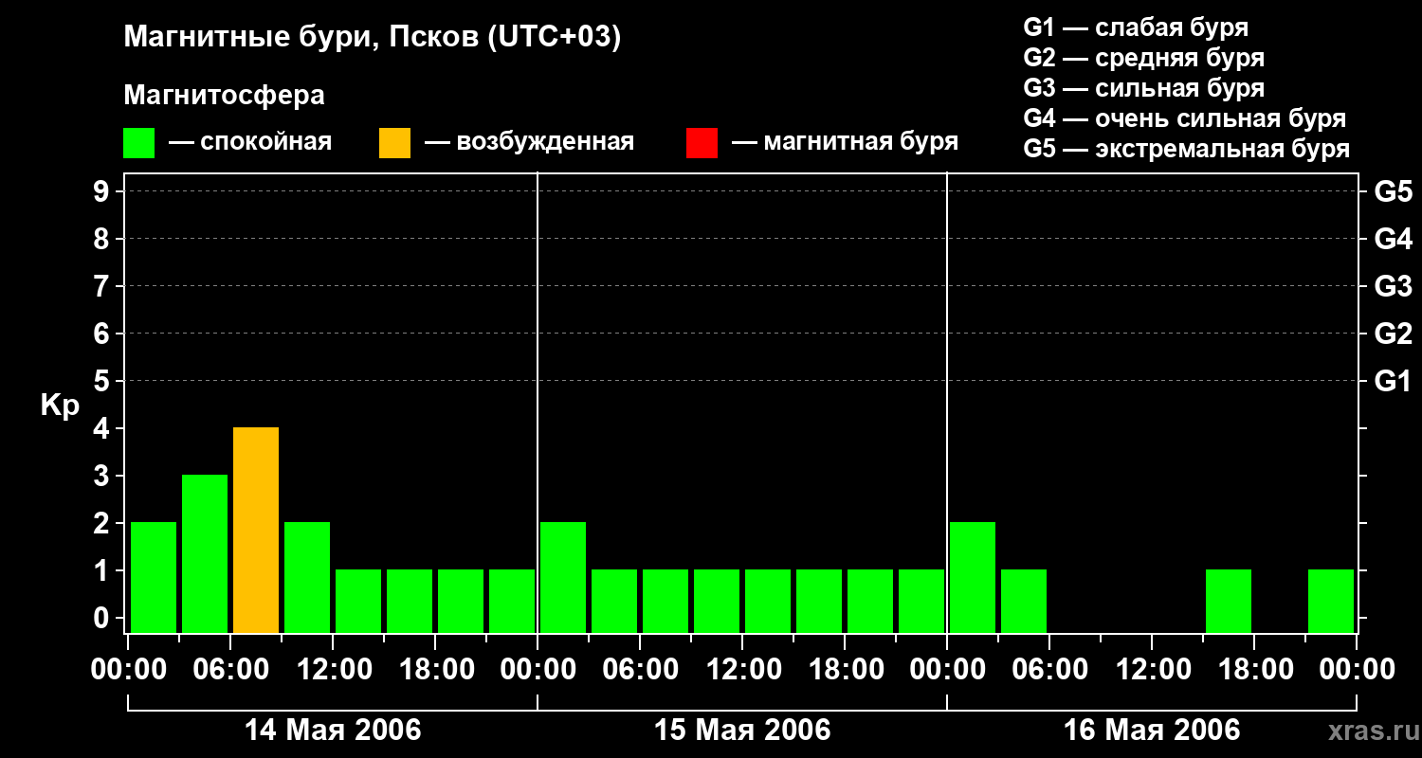Click 'G2 — средняя буря' legend line
This screenshot has width=1422, height=758.
click(1144, 58)
